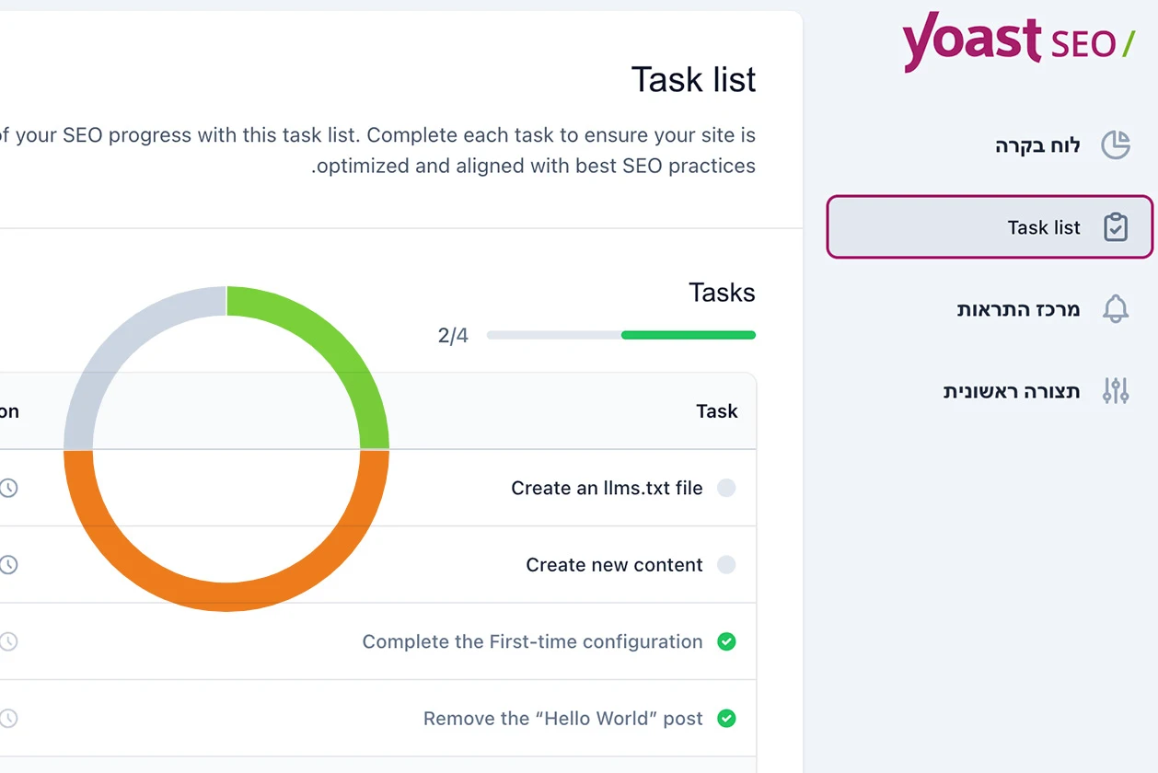Open the Create new content task
The image size is (1158, 773).
point(614,565)
